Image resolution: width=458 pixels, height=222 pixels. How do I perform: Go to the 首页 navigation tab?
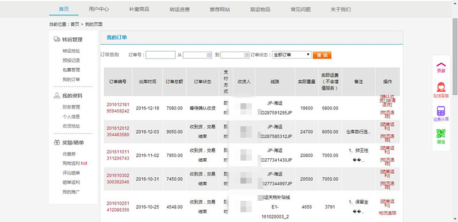click(64, 9)
